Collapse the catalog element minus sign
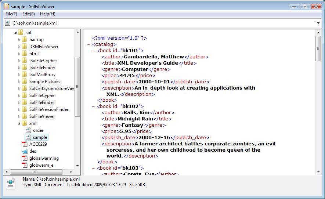325x199 pixels. 89,44
